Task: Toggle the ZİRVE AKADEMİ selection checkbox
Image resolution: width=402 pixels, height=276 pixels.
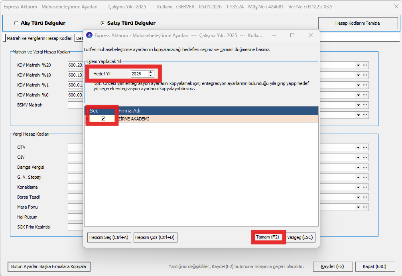Action: [103, 119]
